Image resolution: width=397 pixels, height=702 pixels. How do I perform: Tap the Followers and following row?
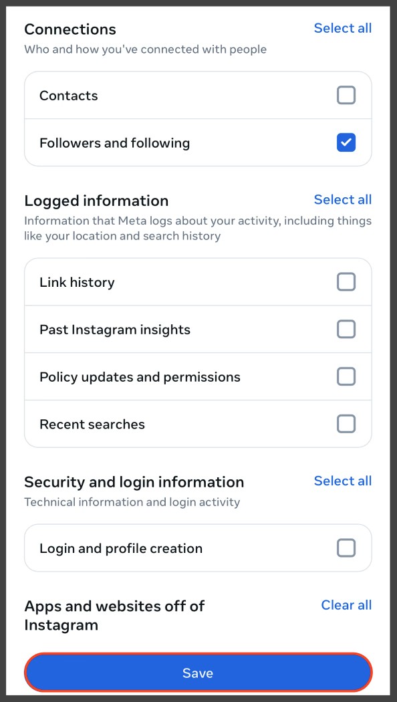click(115, 142)
